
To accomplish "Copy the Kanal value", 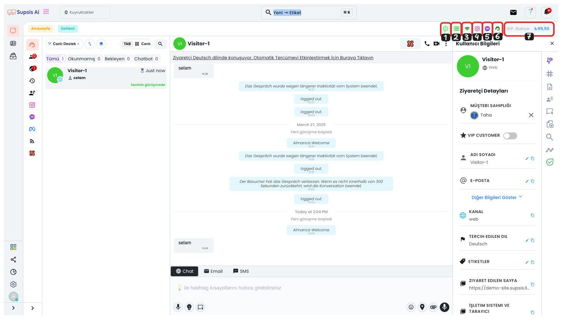I will tap(533, 215).
